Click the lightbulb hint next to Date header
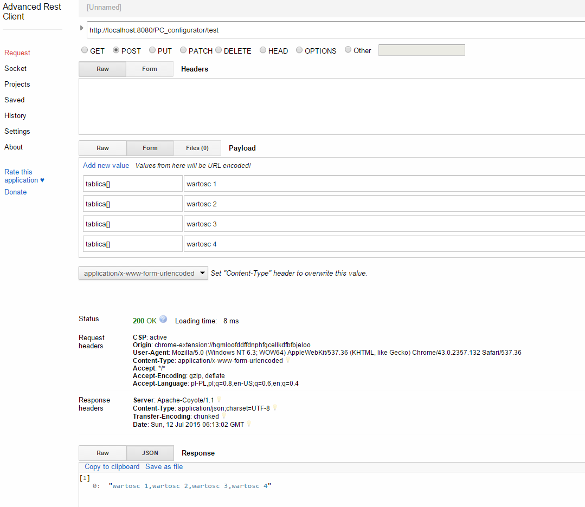This screenshot has width=585, height=507. tap(249, 424)
